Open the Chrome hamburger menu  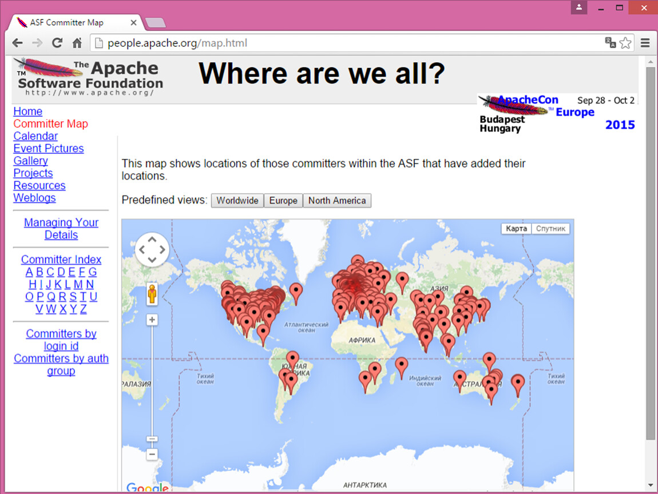point(645,43)
